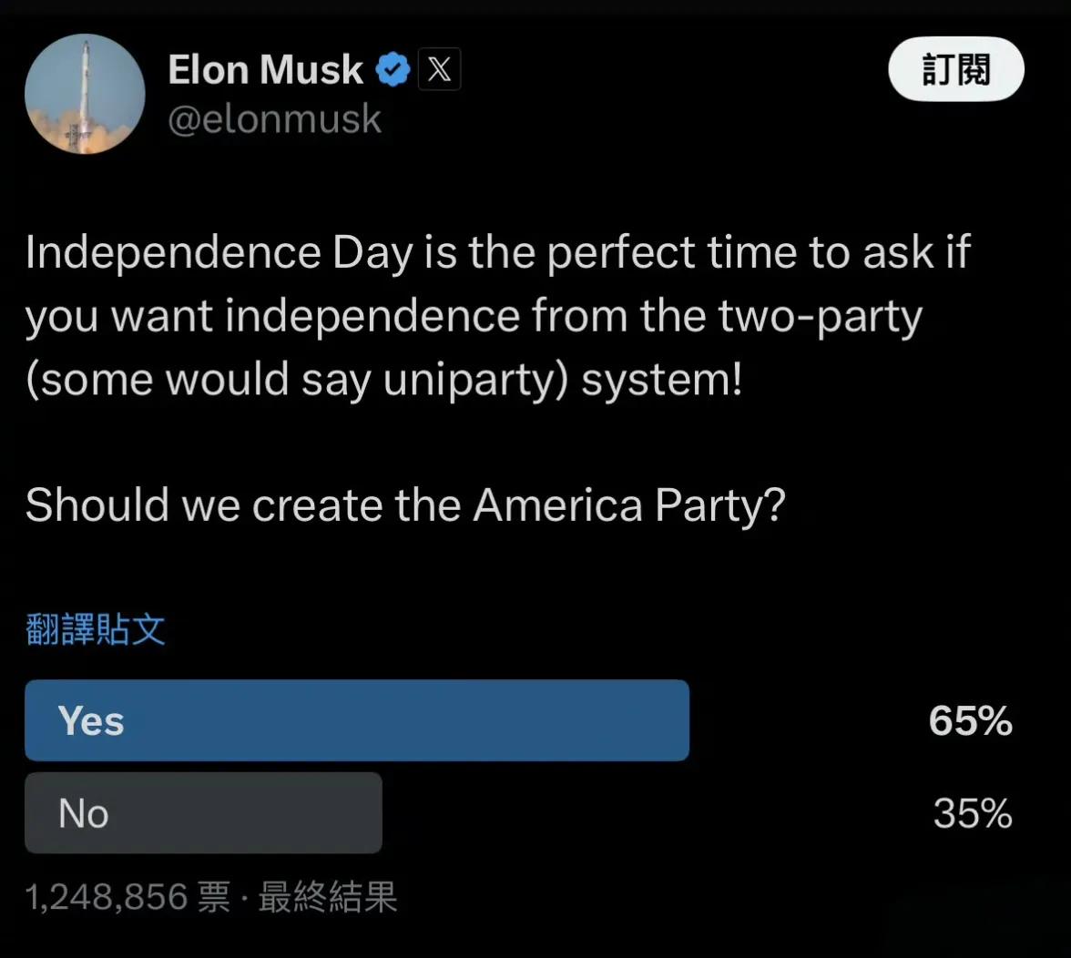Screen dimensions: 1071x958
Task: Click the 翻譯貼文 translate post link
Action: [95, 629]
